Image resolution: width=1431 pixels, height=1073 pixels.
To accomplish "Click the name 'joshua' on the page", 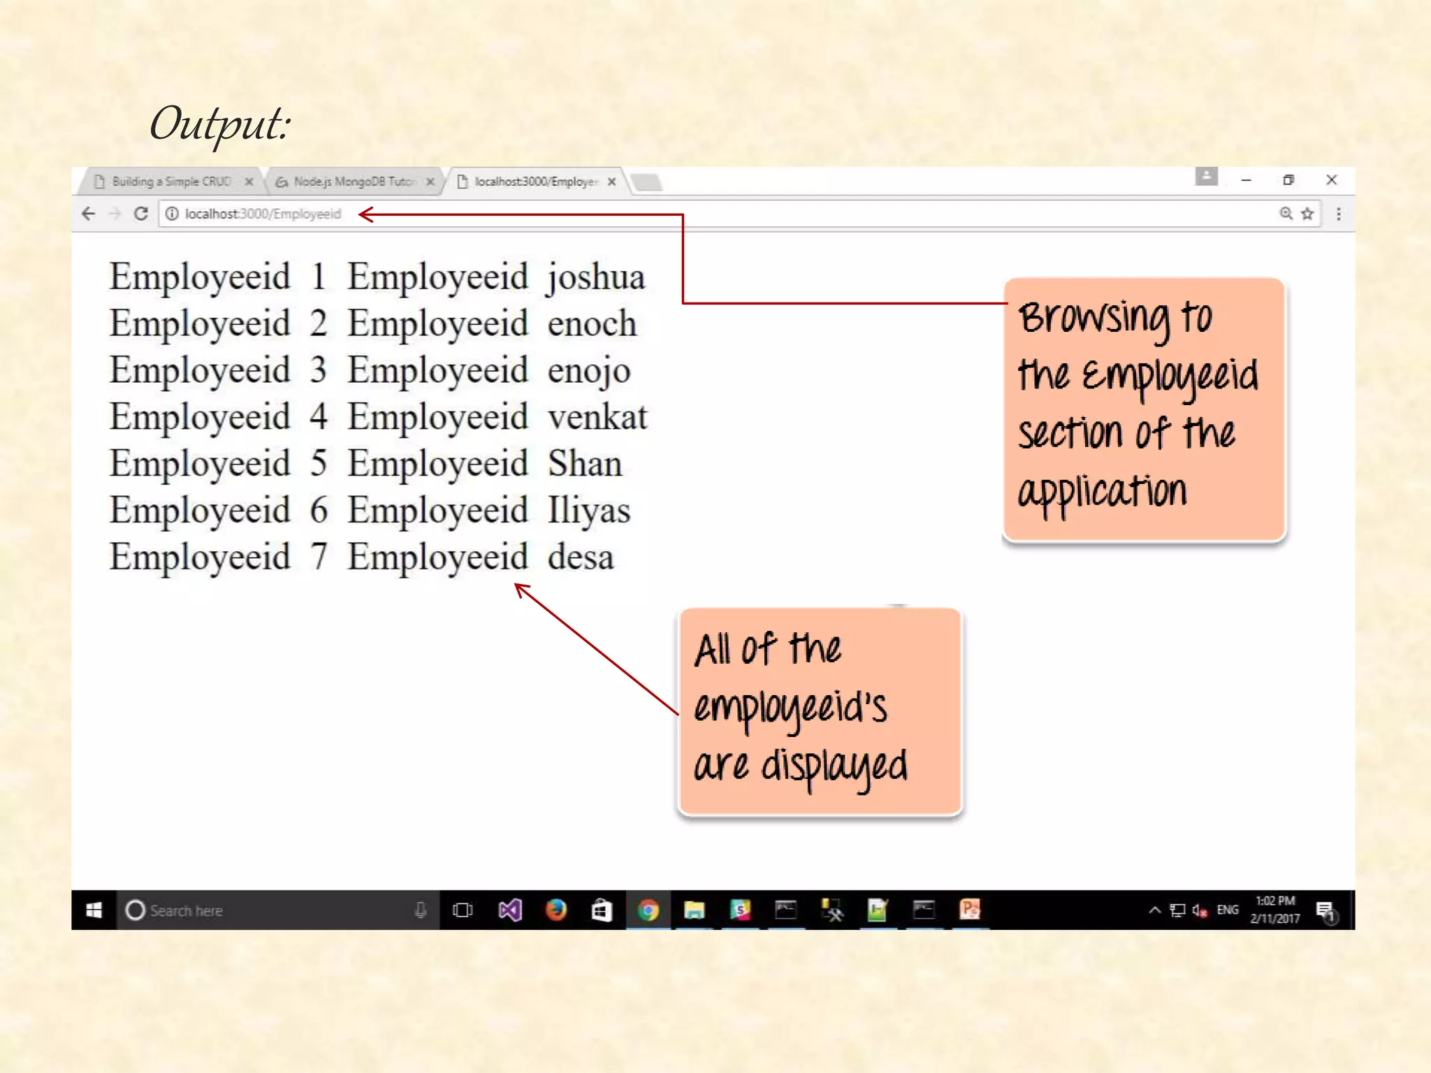I will (x=596, y=277).
